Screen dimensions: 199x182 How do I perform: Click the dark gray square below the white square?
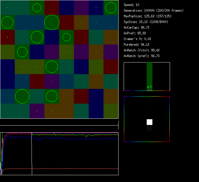click(150, 128)
